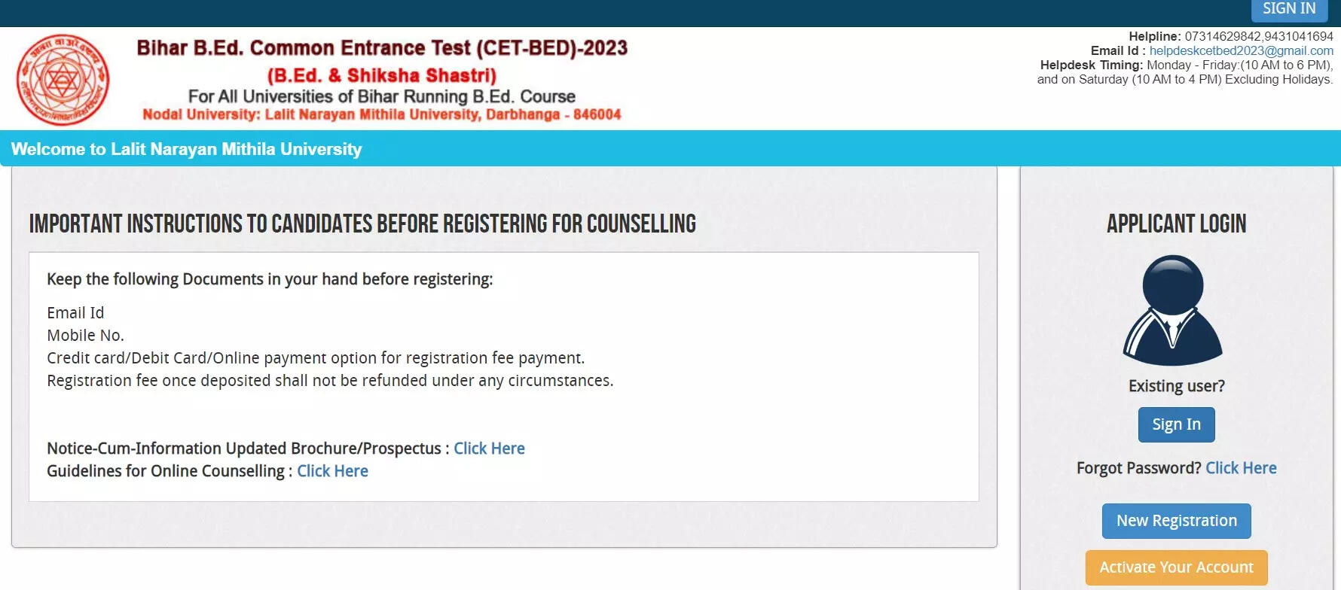This screenshot has height=590, width=1341.
Task: Follow the Forgot Password Click Here link
Action: pos(1241,468)
